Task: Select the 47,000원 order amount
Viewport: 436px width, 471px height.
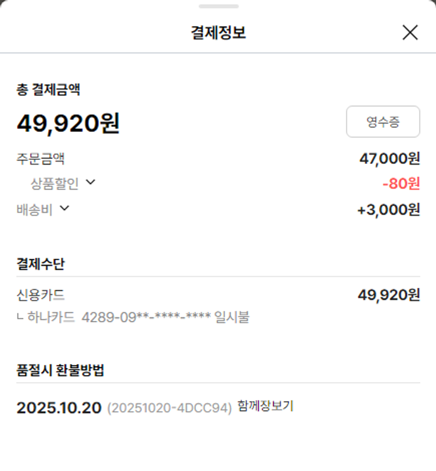Action: [389, 158]
